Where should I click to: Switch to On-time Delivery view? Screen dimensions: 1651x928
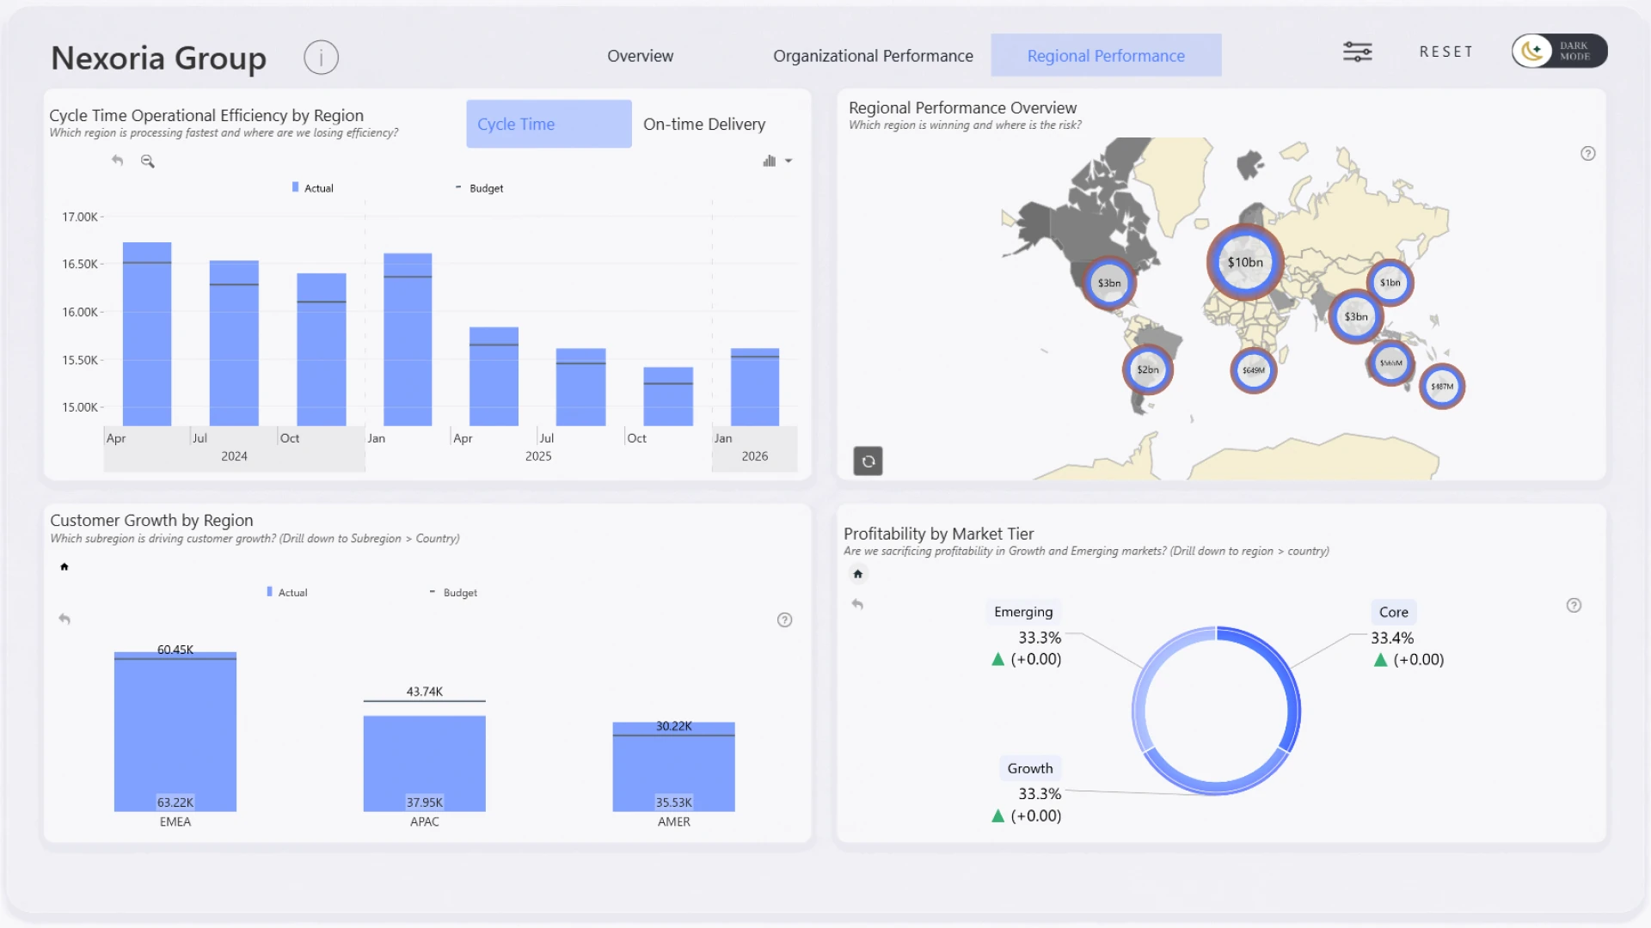pyautogui.click(x=704, y=125)
